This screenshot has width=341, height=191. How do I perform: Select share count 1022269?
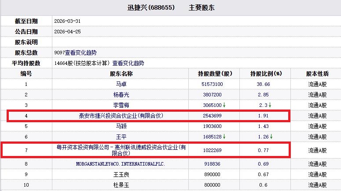pyautogui.click(x=212, y=150)
